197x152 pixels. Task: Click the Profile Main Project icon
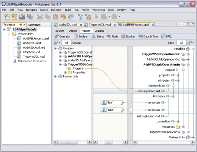[x=114, y=17]
